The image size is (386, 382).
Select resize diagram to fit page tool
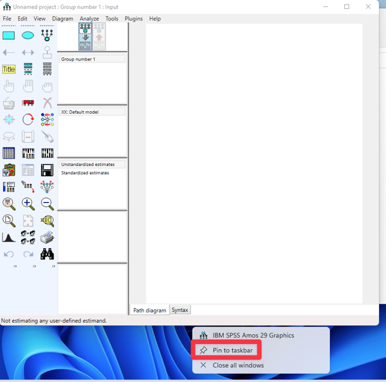coord(28,221)
